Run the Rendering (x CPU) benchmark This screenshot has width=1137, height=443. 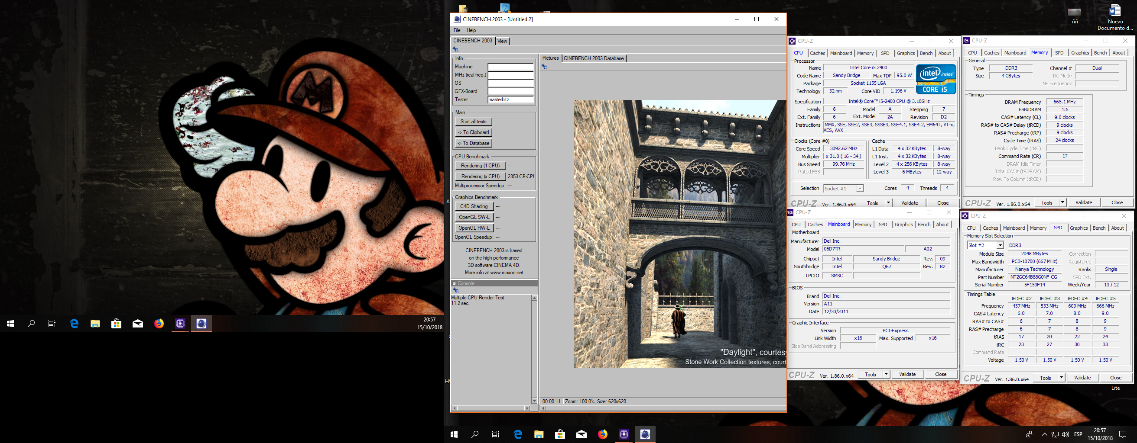(480, 177)
